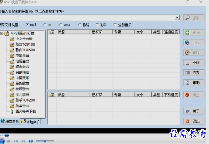This screenshot has width=209, height=144.
Task: Click the search (搜索) button
Action: 194,18
